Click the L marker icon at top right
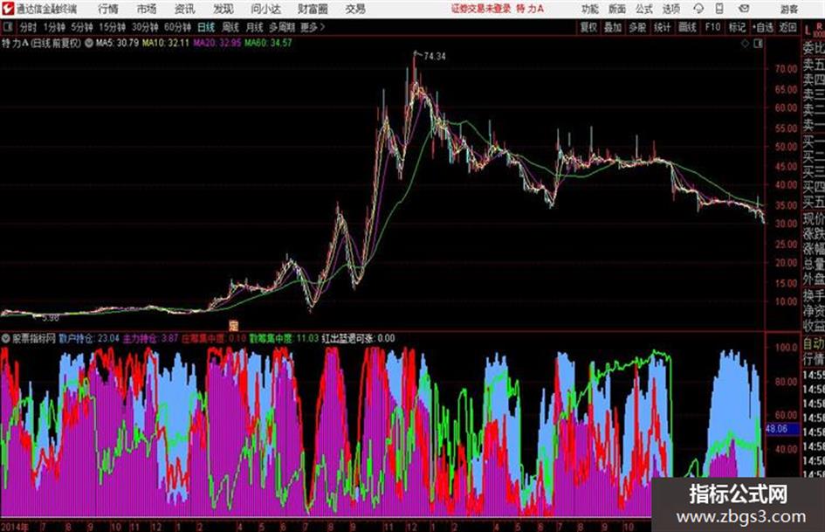This screenshot has width=825, height=532. (808, 31)
